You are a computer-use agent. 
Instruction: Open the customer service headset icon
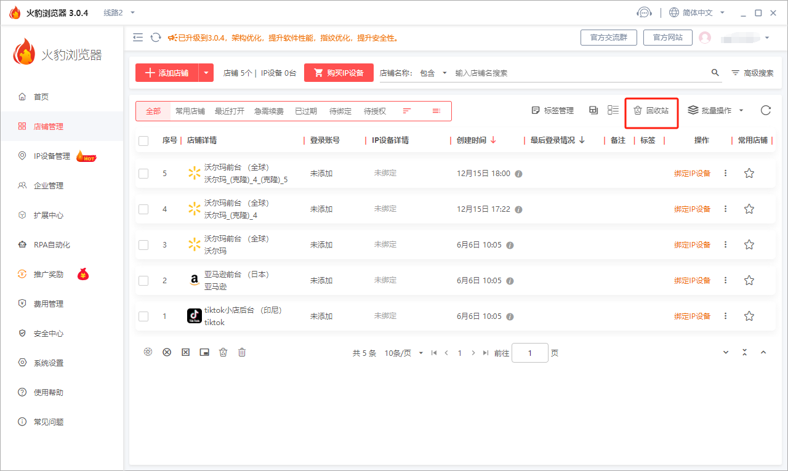point(644,12)
